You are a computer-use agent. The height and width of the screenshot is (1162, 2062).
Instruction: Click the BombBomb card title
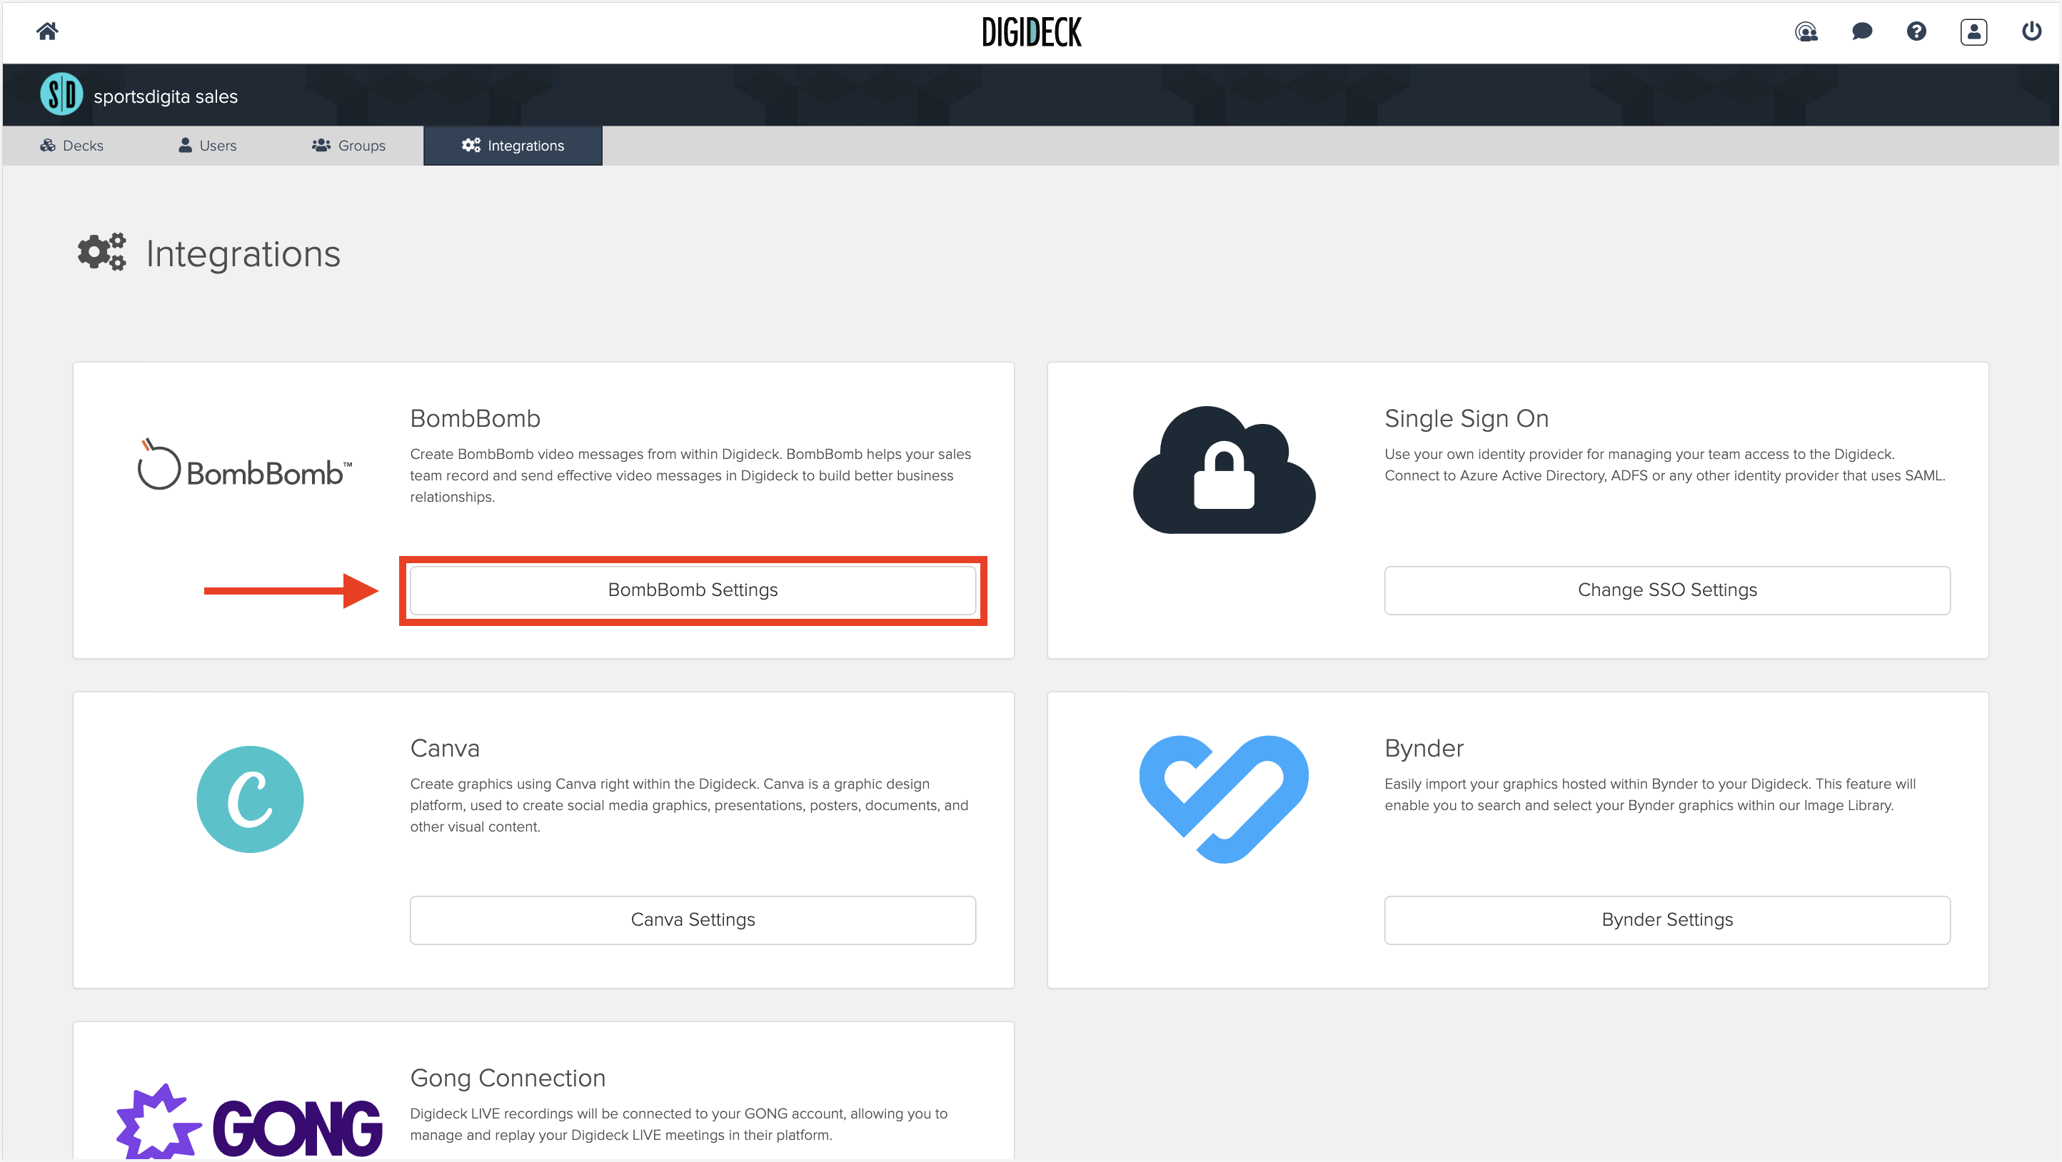(476, 418)
